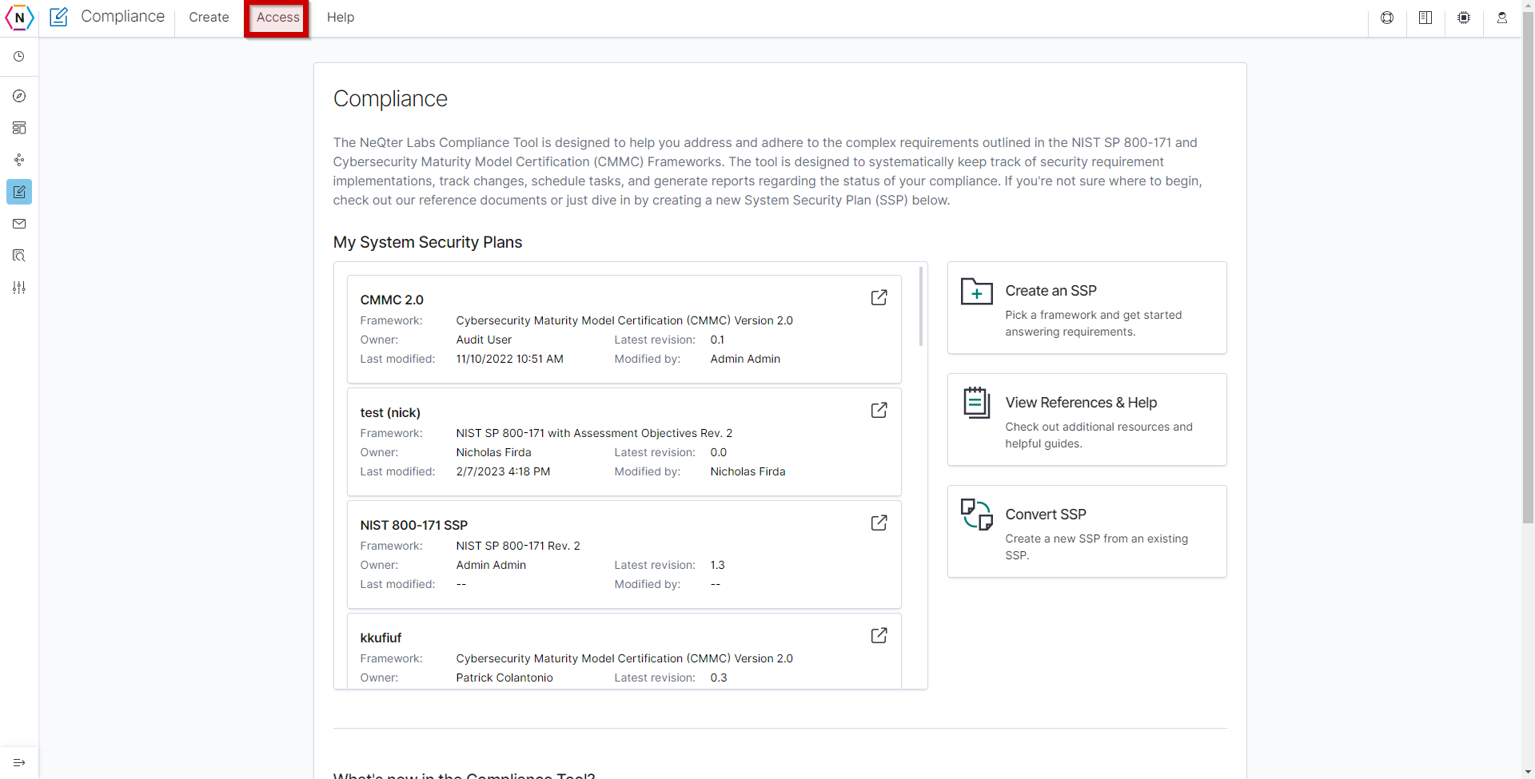This screenshot has height=779, width=1535.
Task: Open the dashboard layout sidebar icon
Action: 19,128
